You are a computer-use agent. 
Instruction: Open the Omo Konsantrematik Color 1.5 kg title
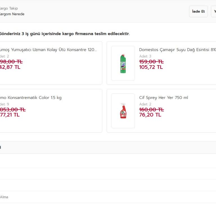pos(31,98)
